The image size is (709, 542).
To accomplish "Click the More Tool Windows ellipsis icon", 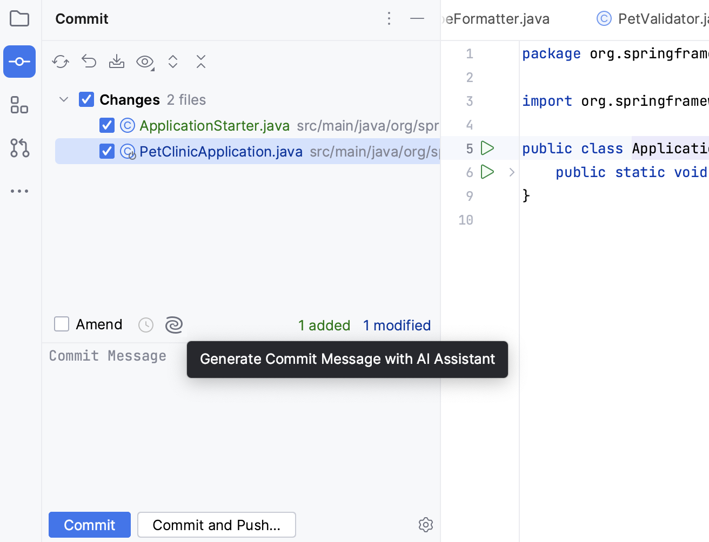I will (19, 191).
